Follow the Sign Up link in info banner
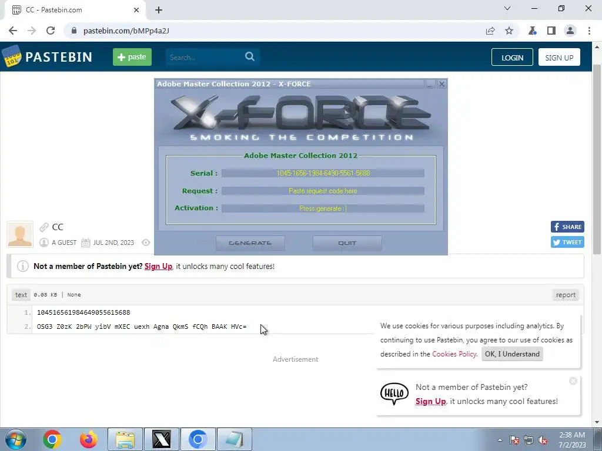This screenshot has height=451, width=602. [158, 266]
